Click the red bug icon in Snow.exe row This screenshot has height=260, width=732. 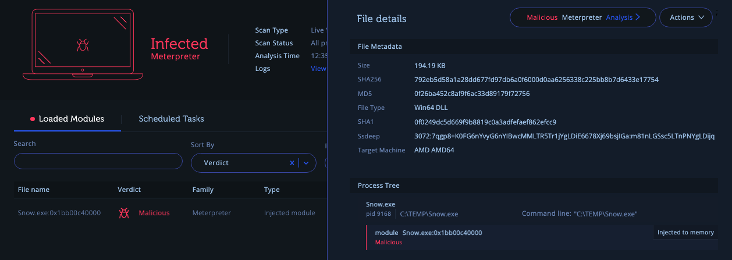click(x=124, y=213)
